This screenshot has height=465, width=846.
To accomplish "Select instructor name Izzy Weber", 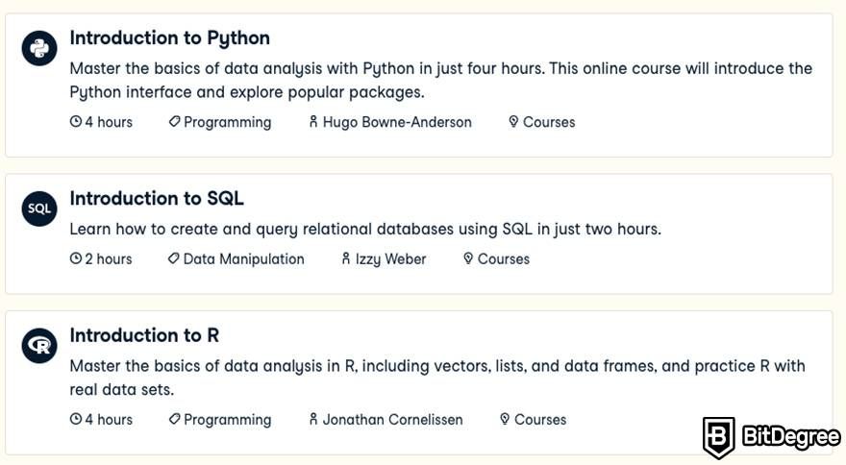I will (x=390, y=259).
